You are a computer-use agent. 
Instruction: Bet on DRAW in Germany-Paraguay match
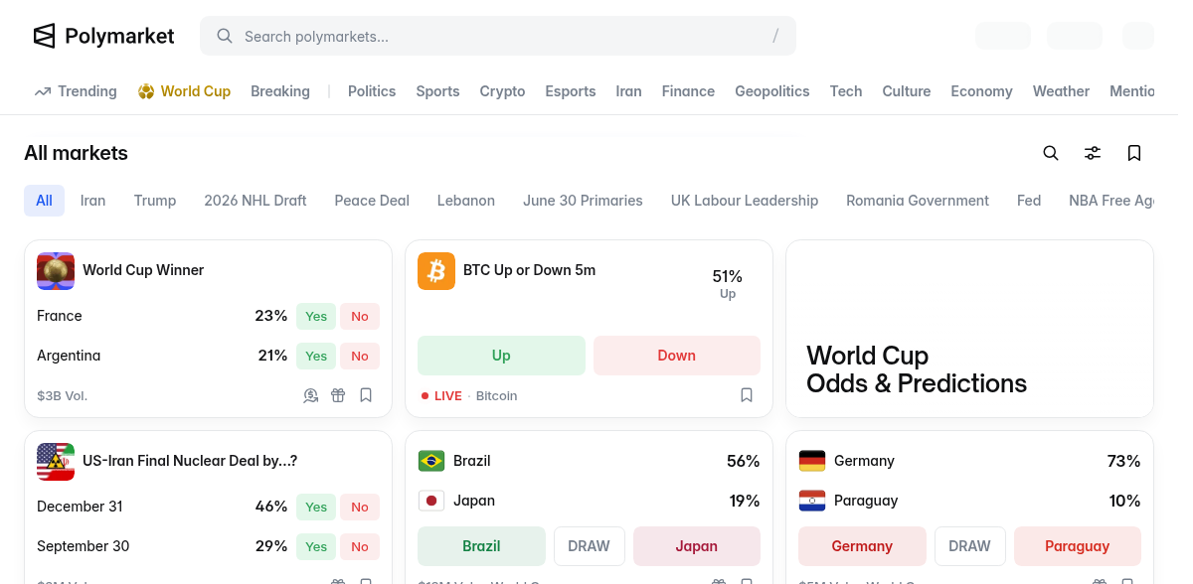click(969, 546)
